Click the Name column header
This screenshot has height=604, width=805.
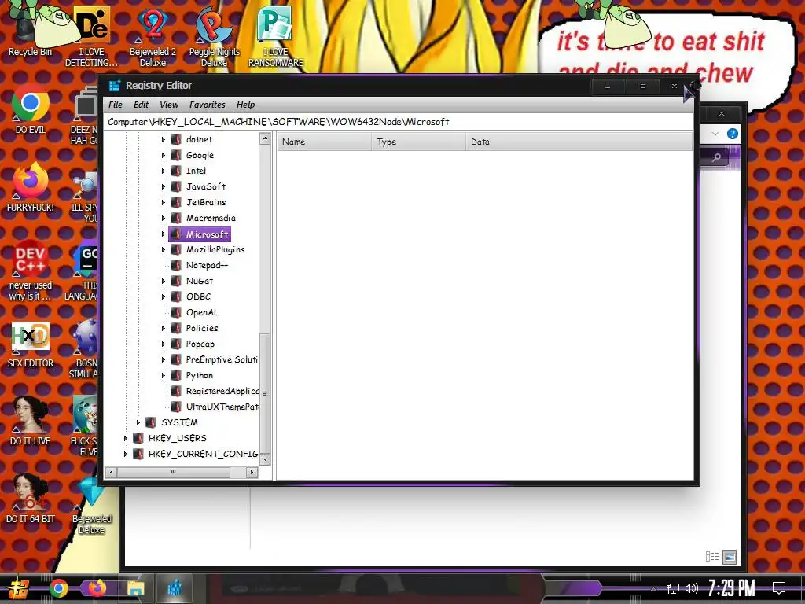325,142
